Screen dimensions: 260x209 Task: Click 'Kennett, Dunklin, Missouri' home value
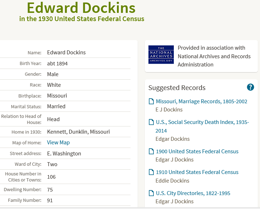(x=78, y=132)
